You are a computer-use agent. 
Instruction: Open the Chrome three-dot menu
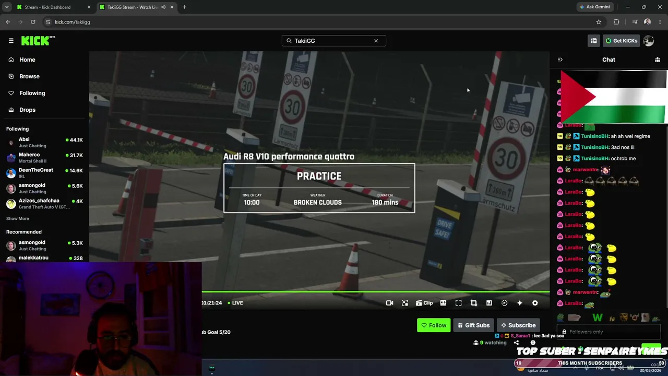coord(660,22)
